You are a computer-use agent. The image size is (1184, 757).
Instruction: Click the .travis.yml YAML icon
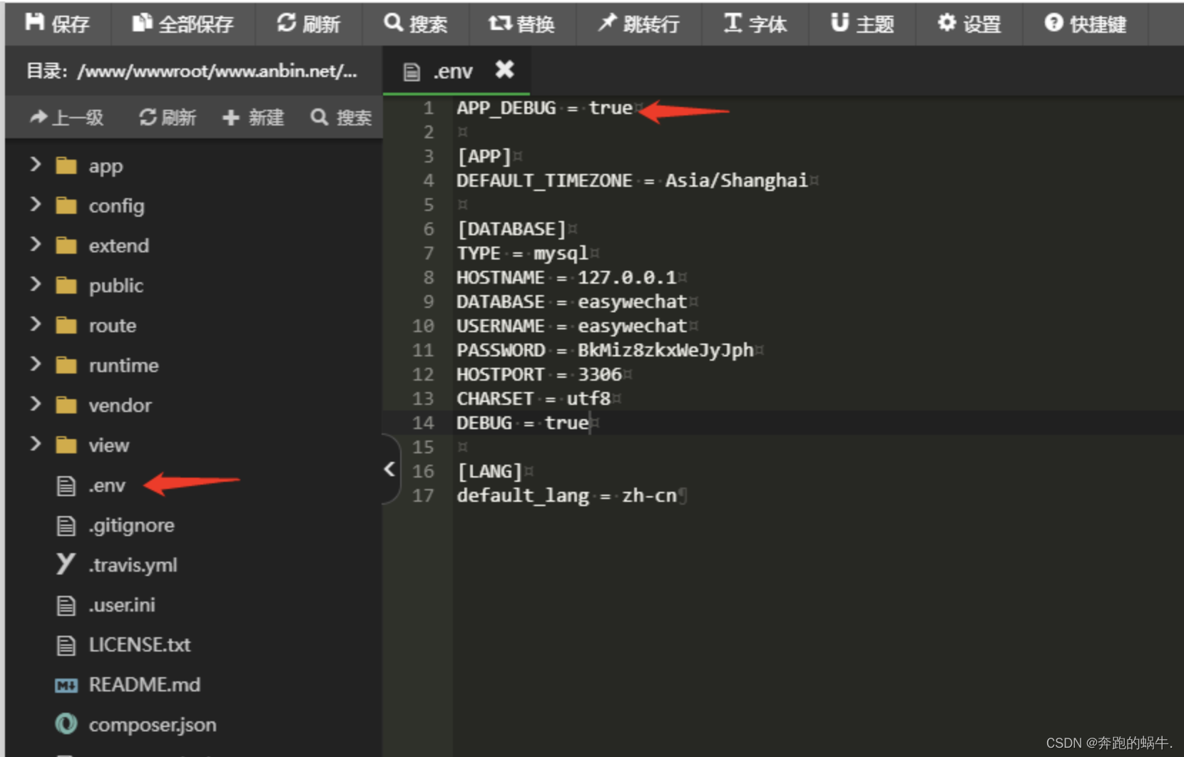66,565
